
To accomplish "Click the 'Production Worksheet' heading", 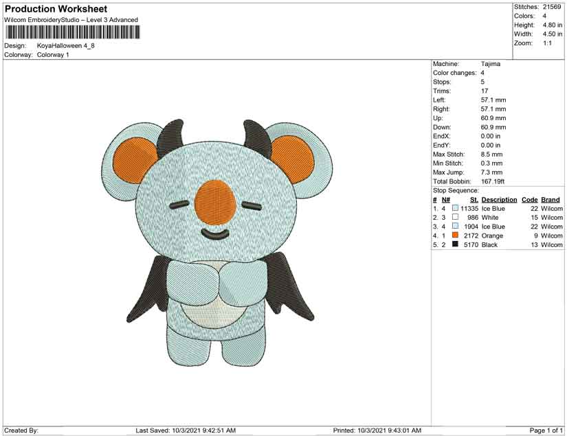I will [x=56, y=9].
